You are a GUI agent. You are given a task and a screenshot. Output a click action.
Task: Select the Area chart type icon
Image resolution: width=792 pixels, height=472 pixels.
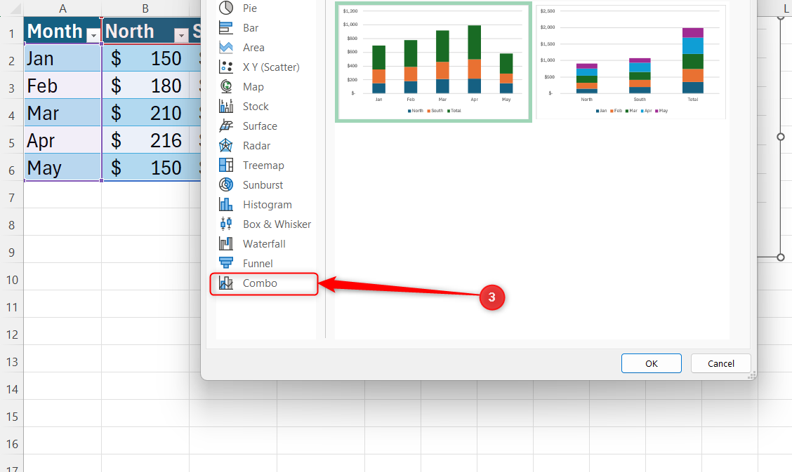tap(226, 48)
